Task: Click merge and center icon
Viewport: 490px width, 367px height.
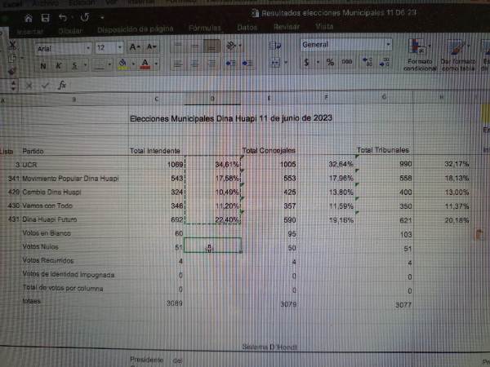Action: 276,63
